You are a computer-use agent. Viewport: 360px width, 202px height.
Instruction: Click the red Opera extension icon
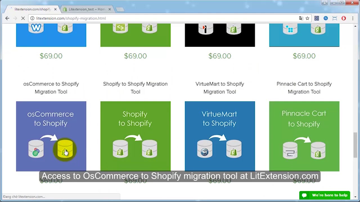(x=344, y=18)
